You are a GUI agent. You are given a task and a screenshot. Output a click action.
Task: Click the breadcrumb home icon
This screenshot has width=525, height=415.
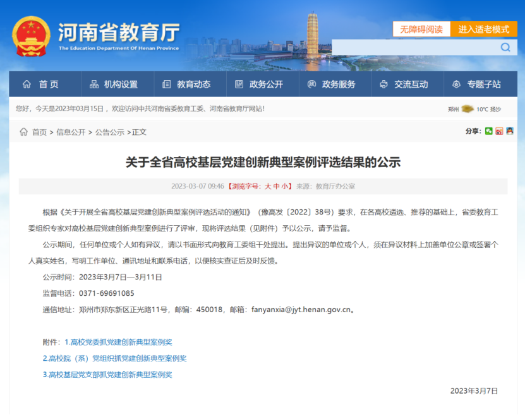coord(23,132)
